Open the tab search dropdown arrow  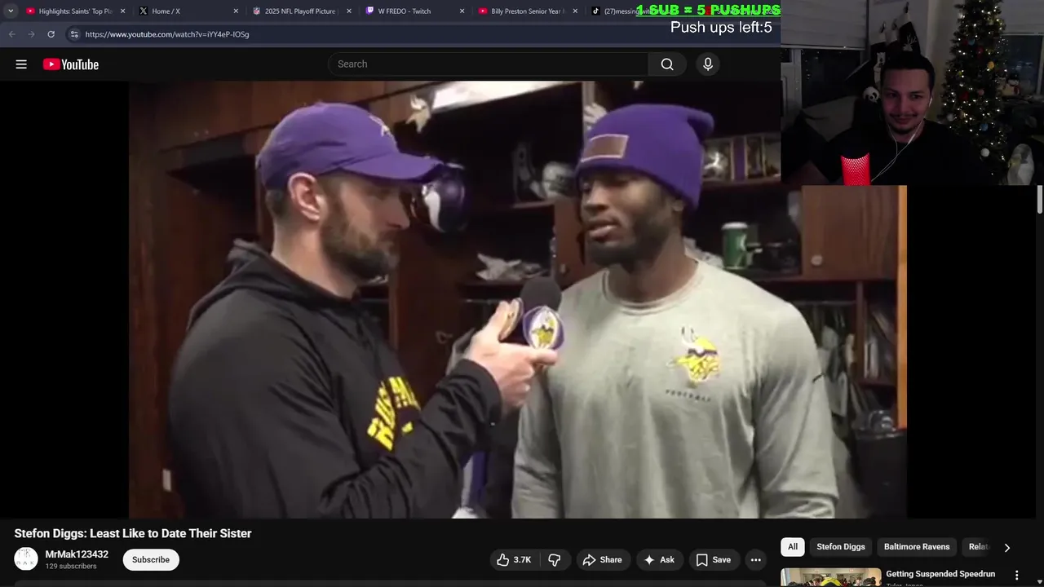[x=11, y=11]
